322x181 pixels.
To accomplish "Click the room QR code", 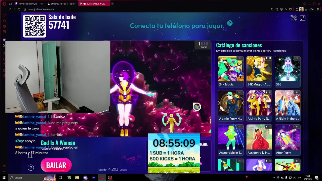I will pyautogui.click(x=35, y=26).
